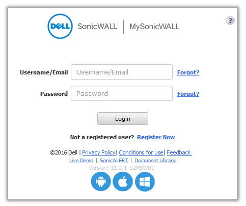246x206 pixels.
Task: Click the Dell circular logo
Action: coord(60,27)
